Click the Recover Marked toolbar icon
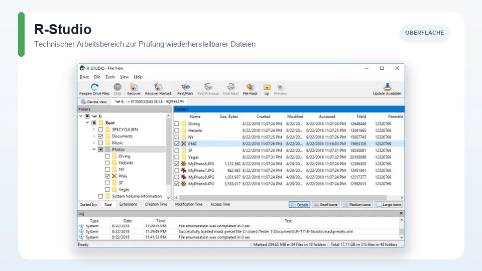 158,87
